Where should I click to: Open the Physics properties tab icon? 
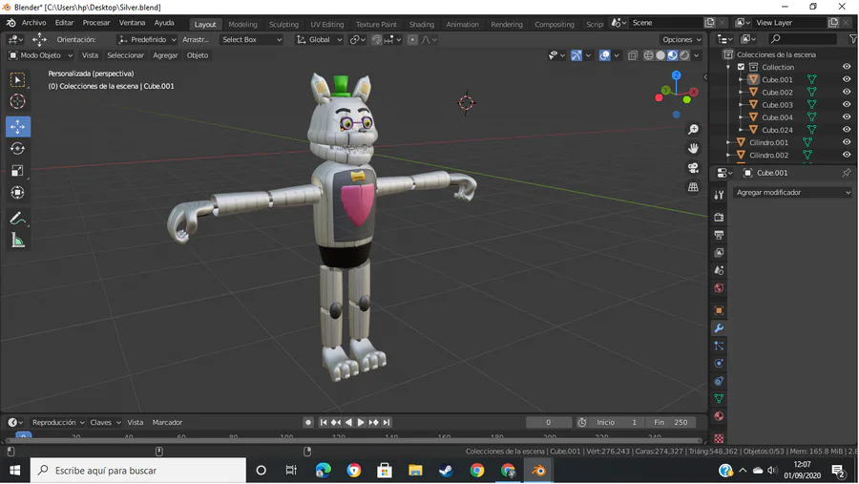(x=719, y=364)
